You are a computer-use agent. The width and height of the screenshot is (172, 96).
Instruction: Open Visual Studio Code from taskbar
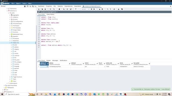point(68,94)
